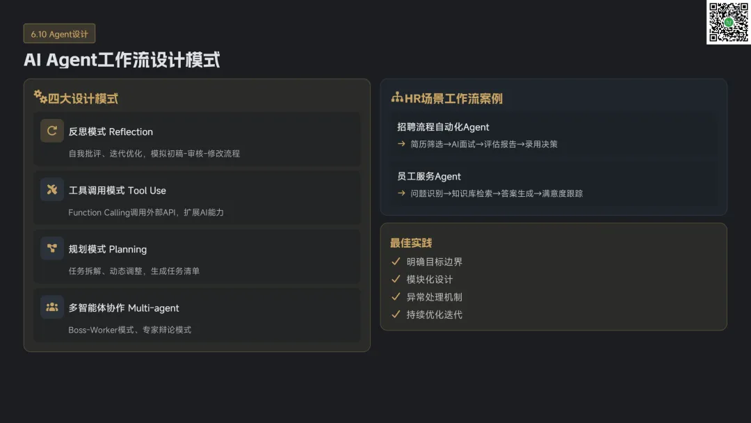This screenshot has width=751, height=423.
Task: Click the main title AI Agent工作流设计模式
Action: point(122,60)
